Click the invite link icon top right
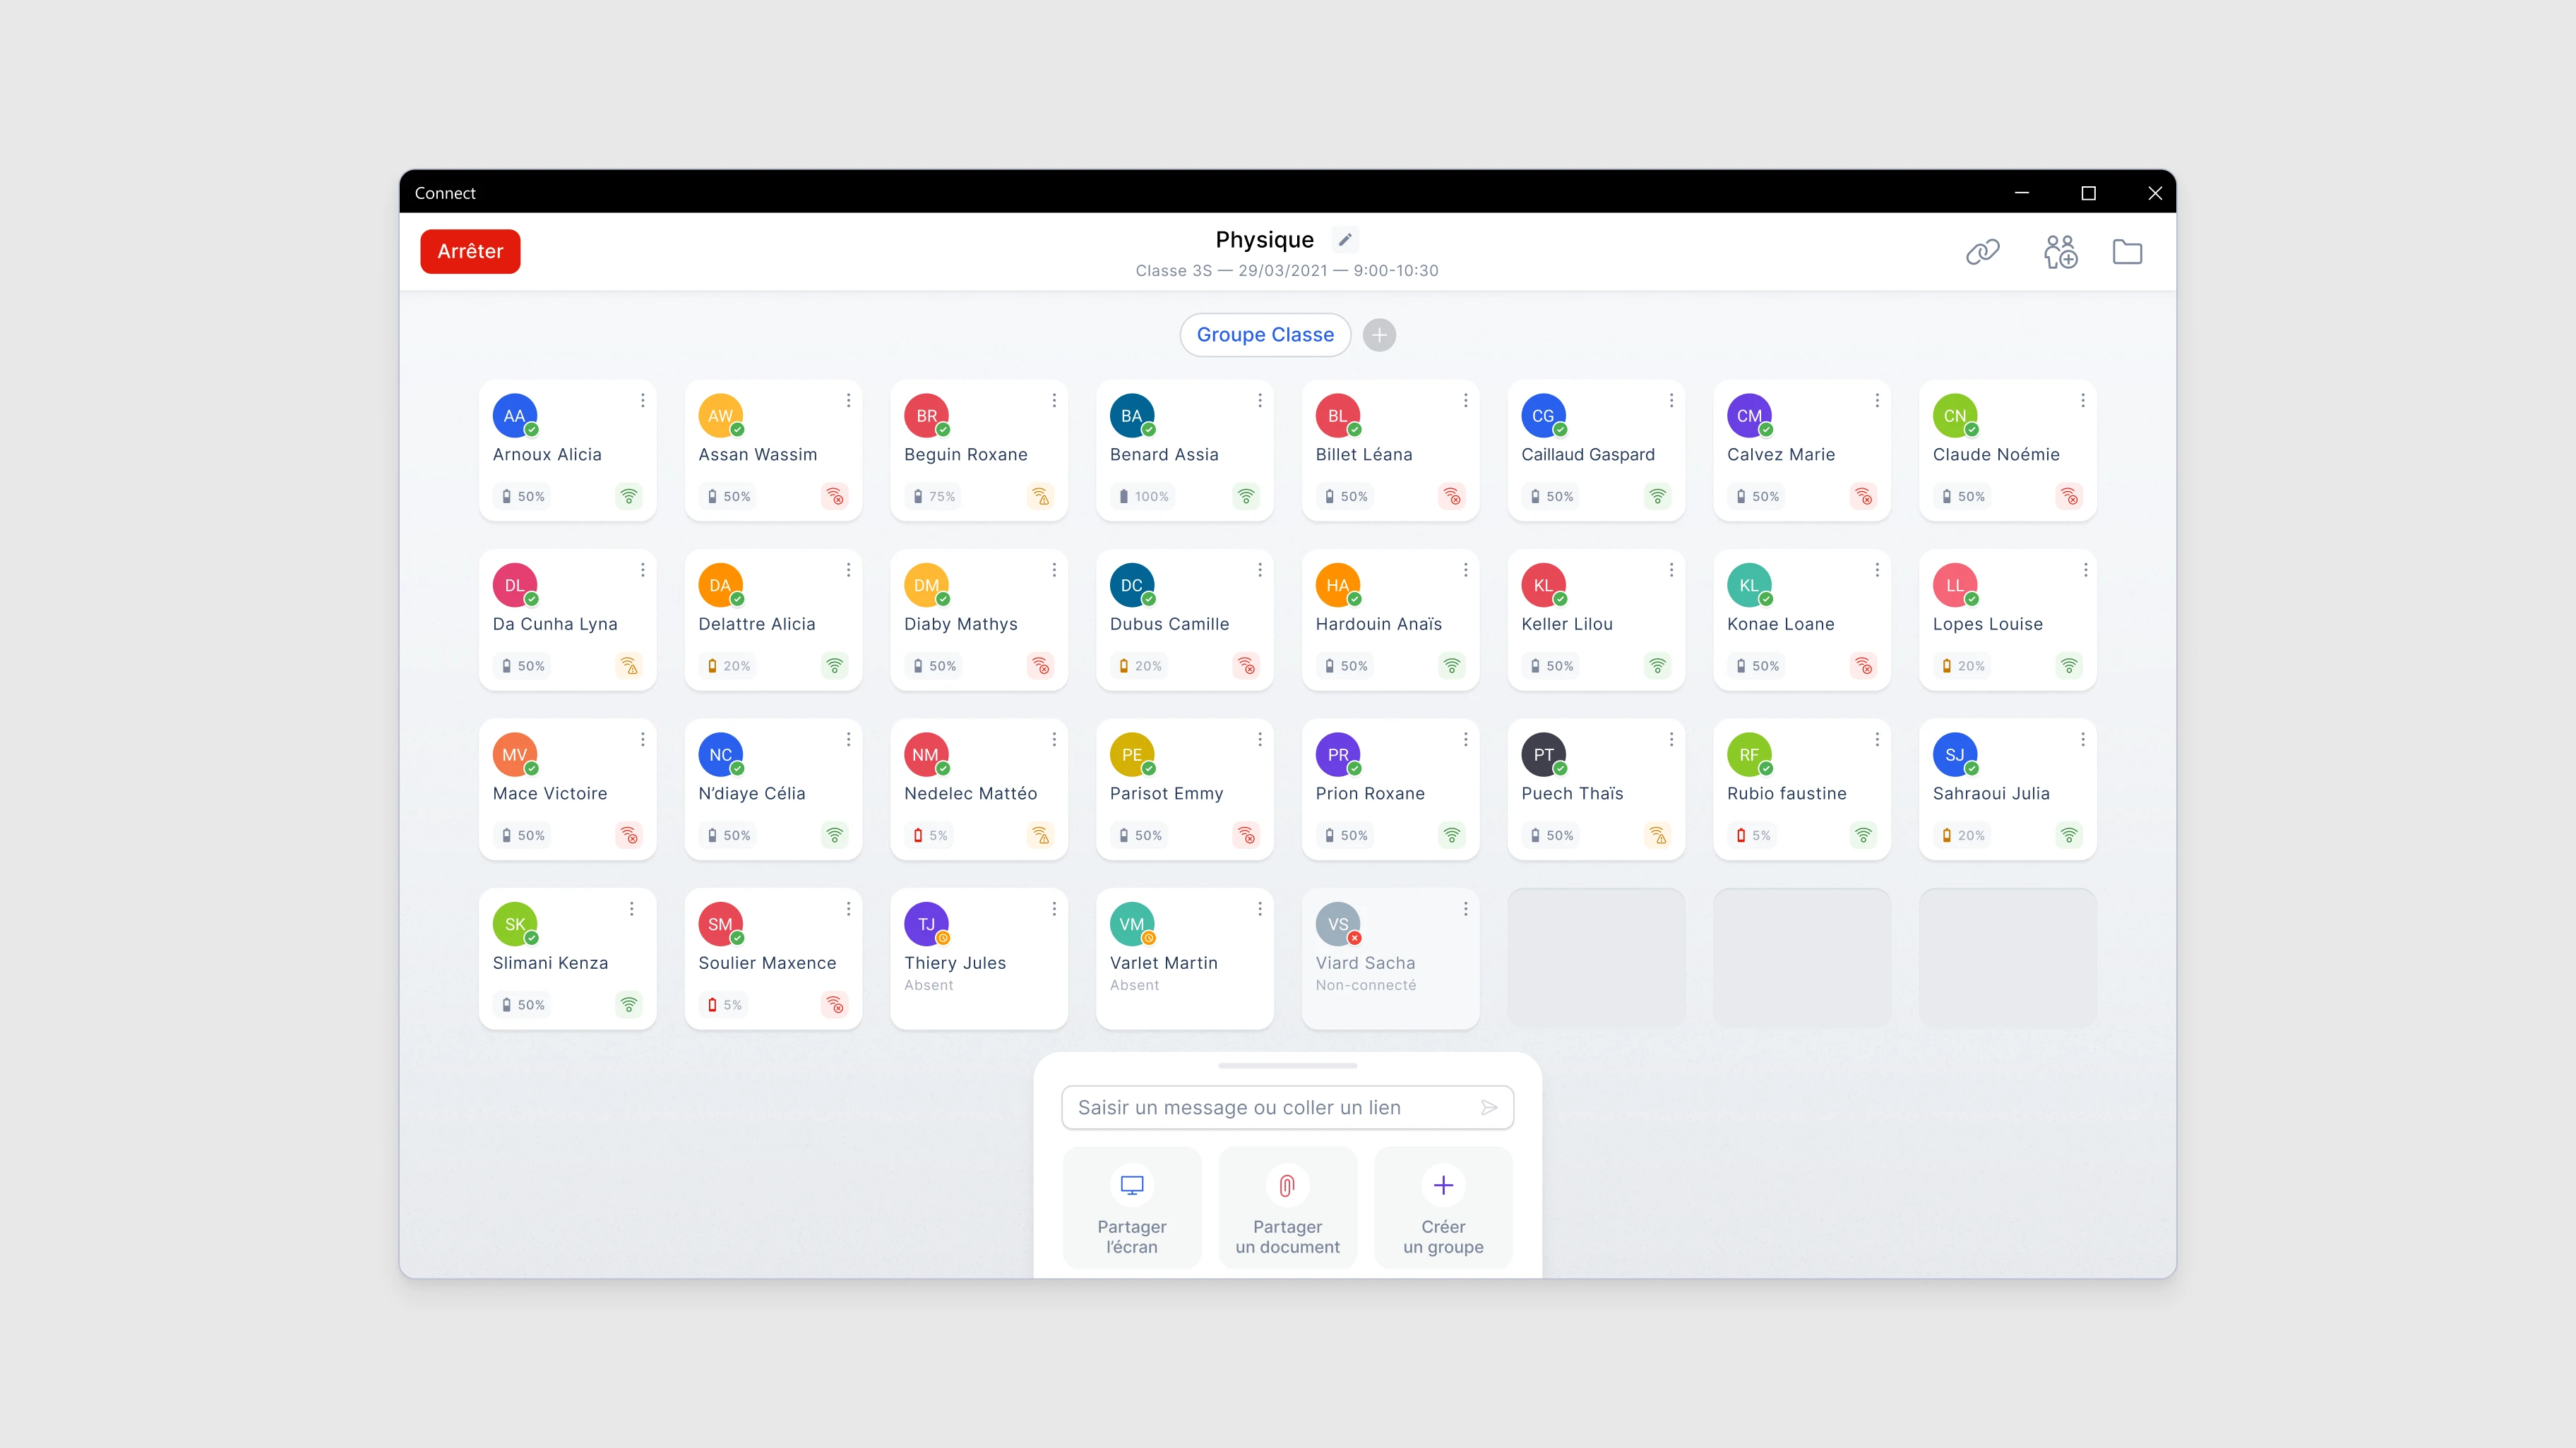Viewport: 2576px width, 1448px height. (x=1984, y=252)
